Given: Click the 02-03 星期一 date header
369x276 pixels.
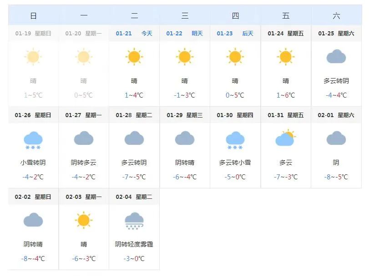Looking at the screenshot, I should click(84, 197).
